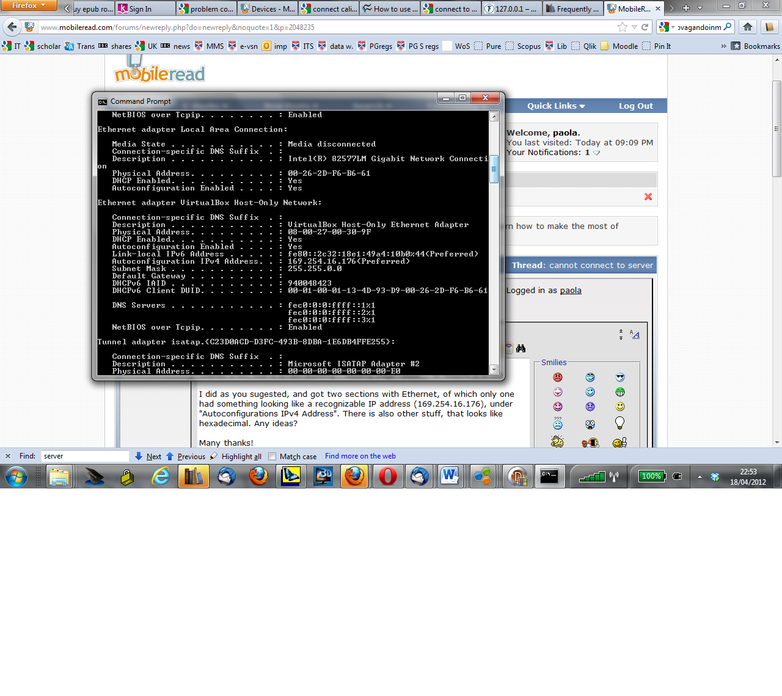
Task: Open the search engine selector dropdown
Action: (x=667, y=27)
